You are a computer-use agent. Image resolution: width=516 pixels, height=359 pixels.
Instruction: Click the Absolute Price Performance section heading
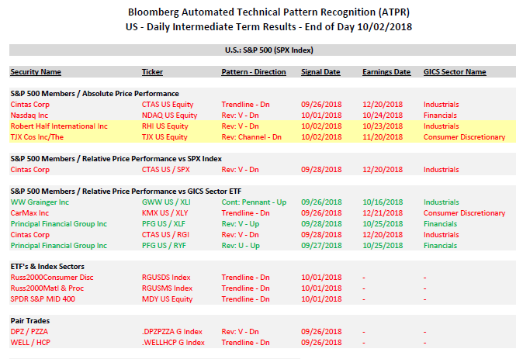tap(95, 94)
